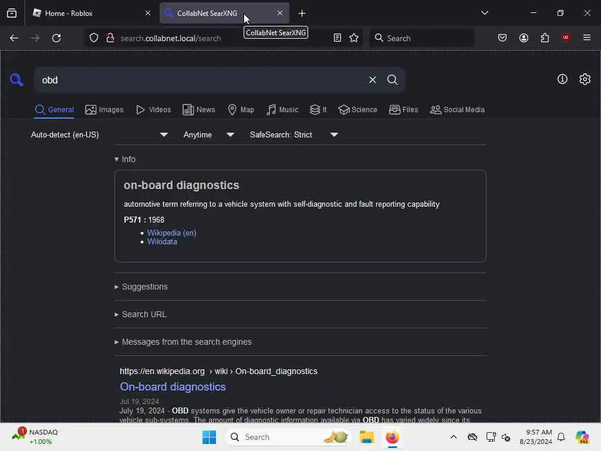Bookmark this page with star

click(354, 38)
